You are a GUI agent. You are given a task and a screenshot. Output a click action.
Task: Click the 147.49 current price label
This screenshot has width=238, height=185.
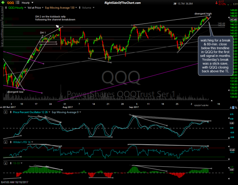tap(233, 19)
